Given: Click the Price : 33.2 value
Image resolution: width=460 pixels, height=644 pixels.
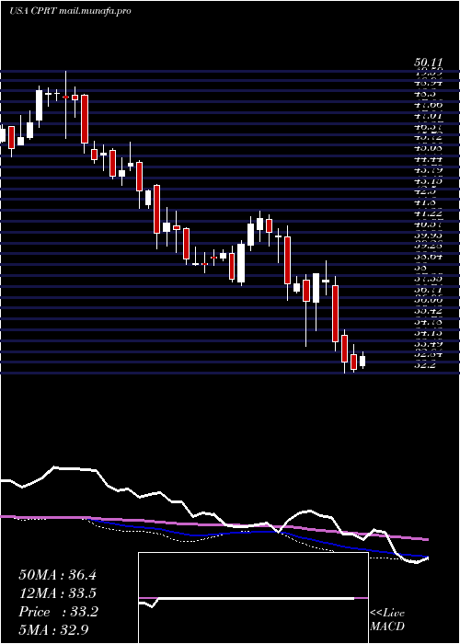Looking at the screenshot, I should [58, 612].
